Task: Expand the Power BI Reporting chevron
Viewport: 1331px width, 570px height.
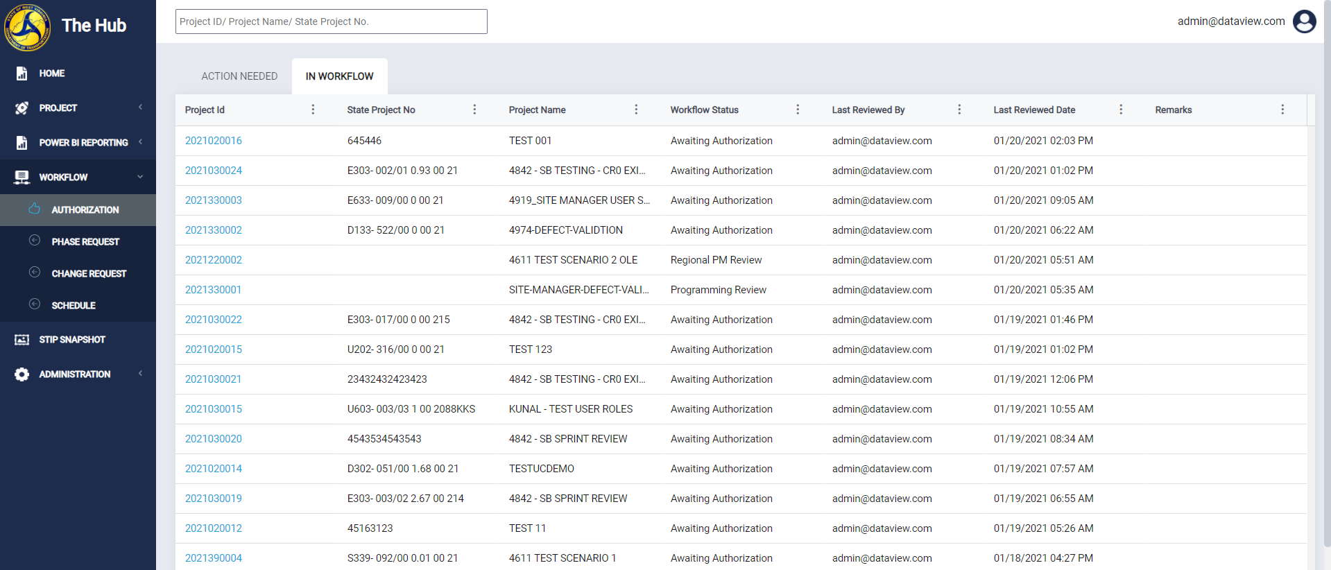Action: [x=141, y=142]
